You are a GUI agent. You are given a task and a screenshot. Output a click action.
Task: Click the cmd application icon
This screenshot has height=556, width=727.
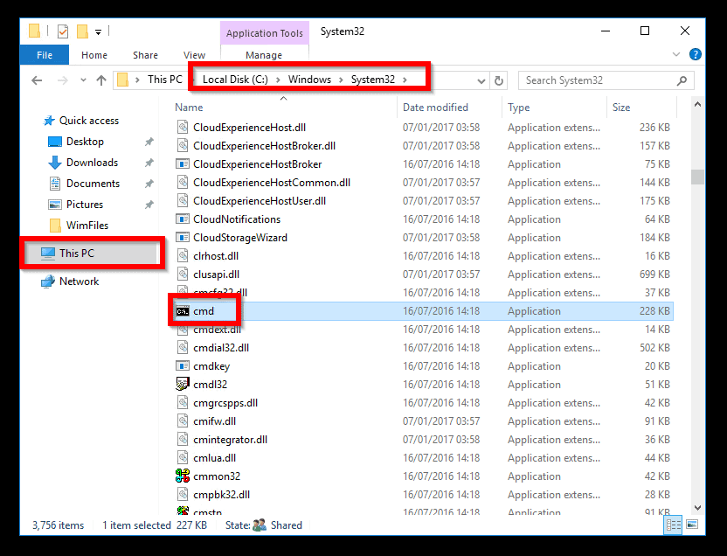183,311
